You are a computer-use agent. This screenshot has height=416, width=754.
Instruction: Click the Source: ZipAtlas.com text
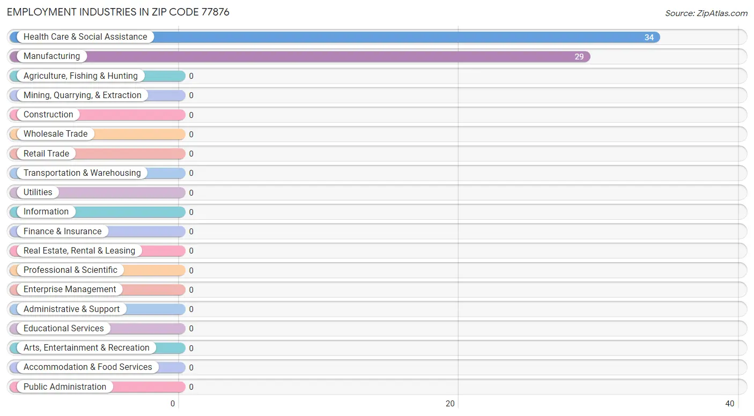point(706,13)
